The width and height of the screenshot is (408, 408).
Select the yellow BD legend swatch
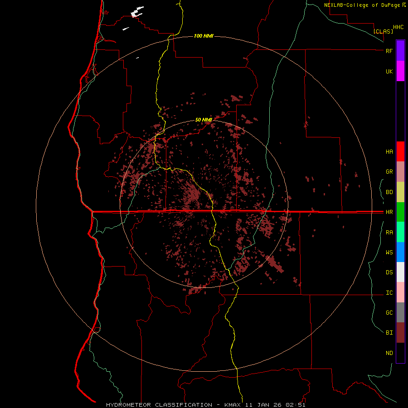click(400, 192)
